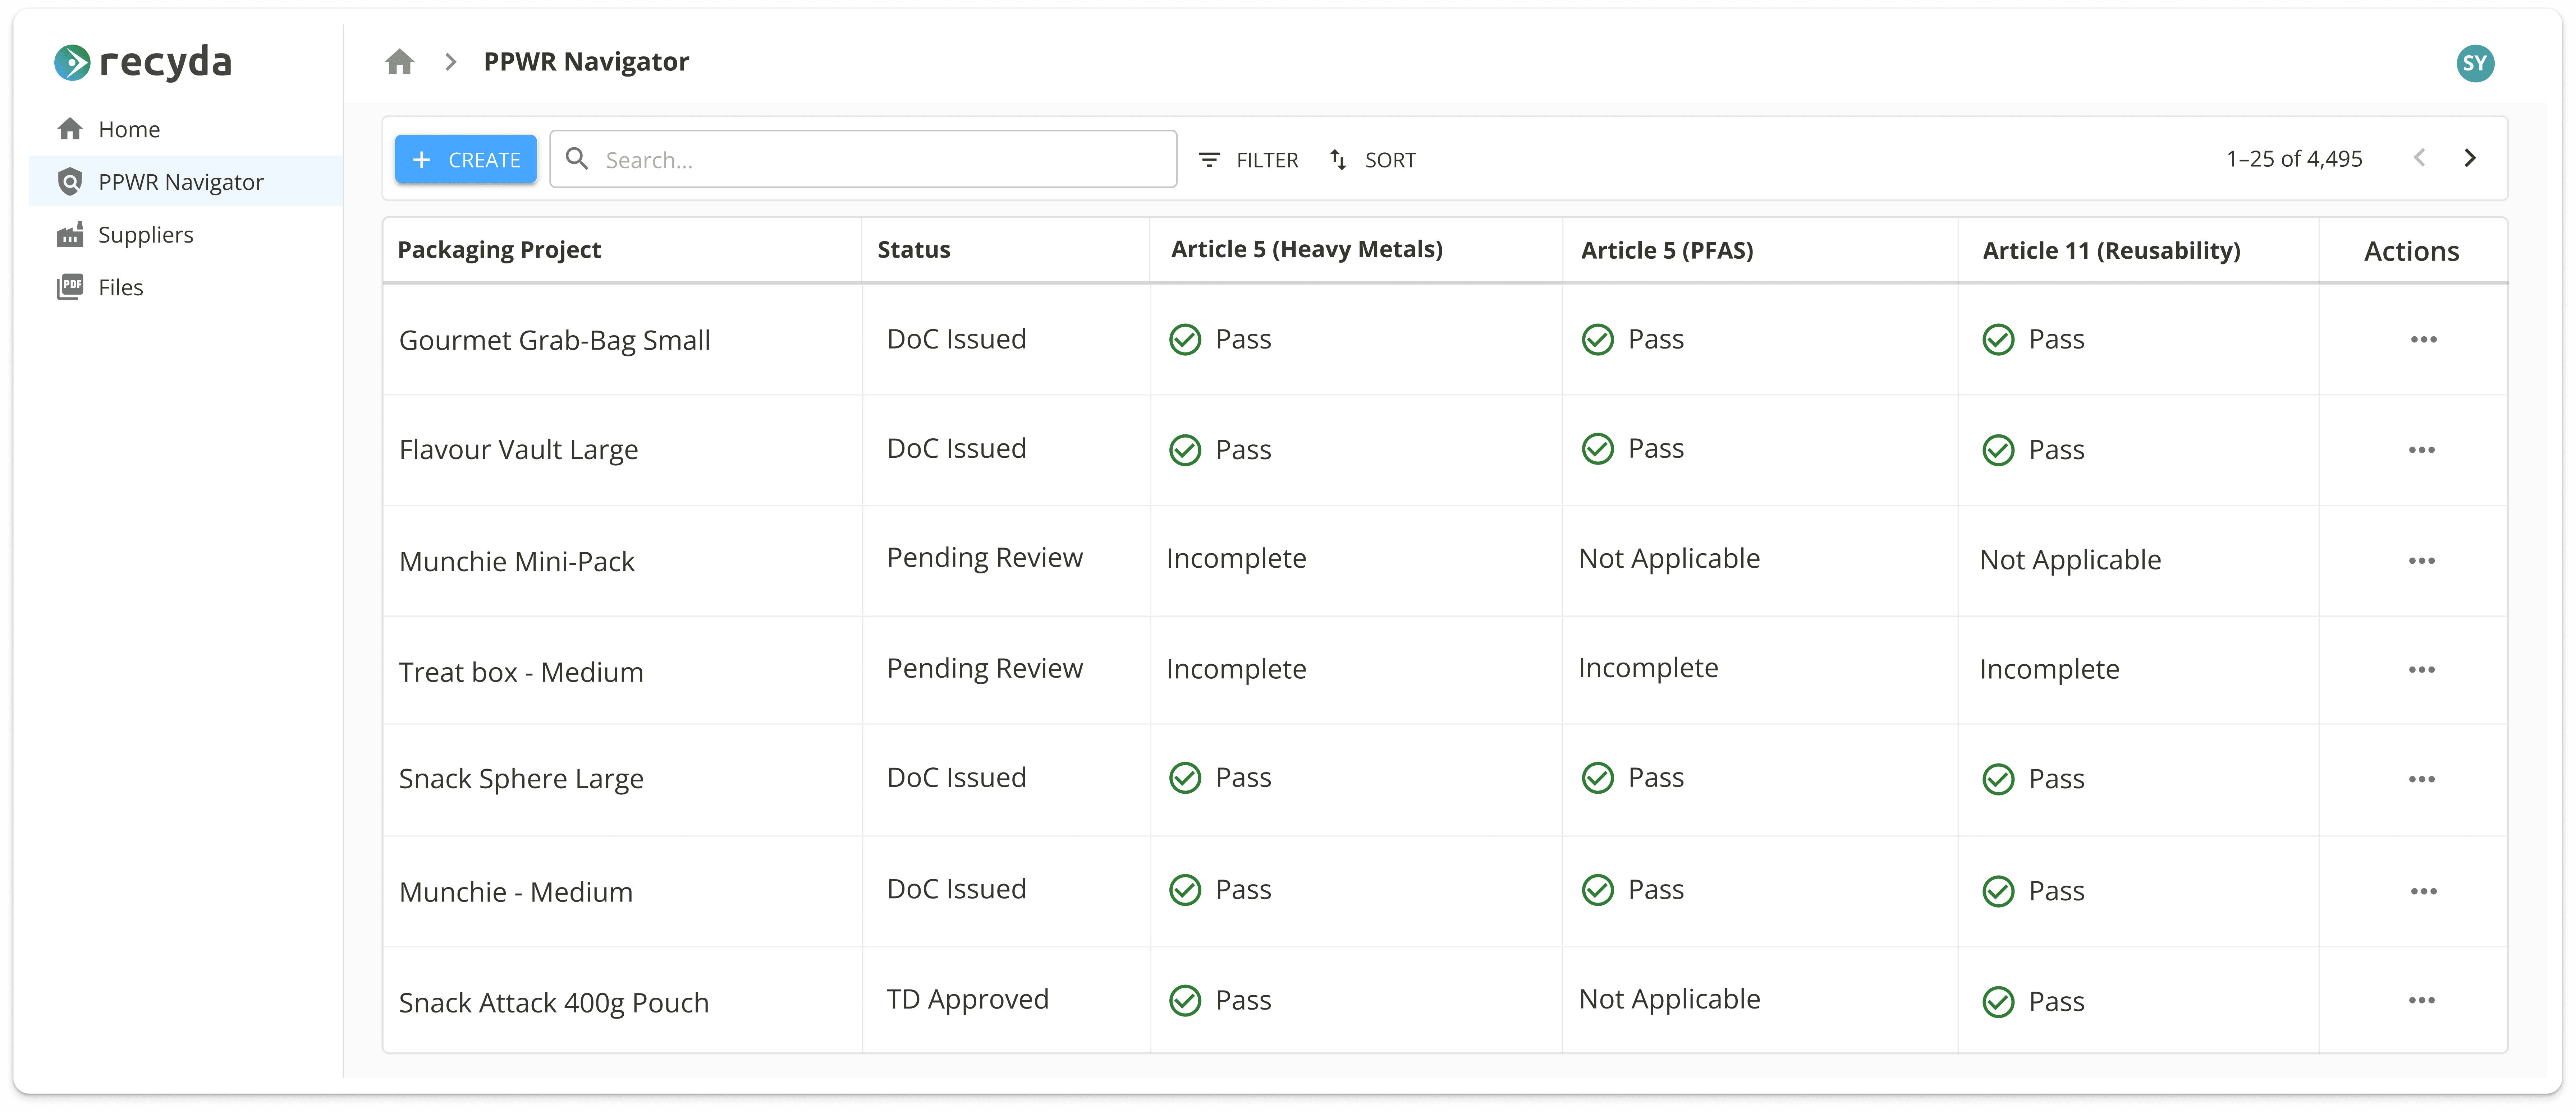Open the Snack Sphere Large project
The height and width of the screenshot is (1112, 2576).
click(x=521, y=779)
